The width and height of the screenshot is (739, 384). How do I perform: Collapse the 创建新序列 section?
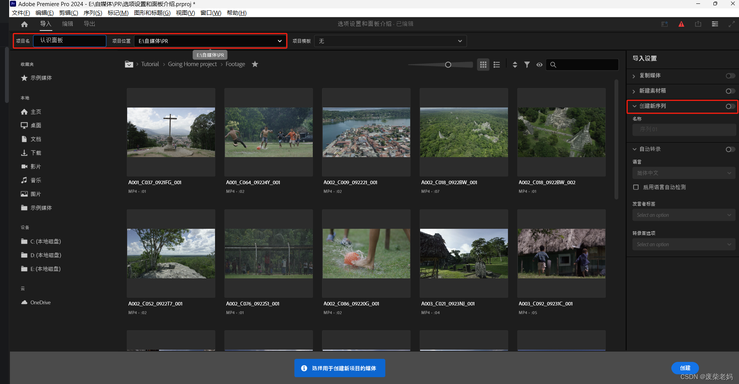[x=634, y=106]
